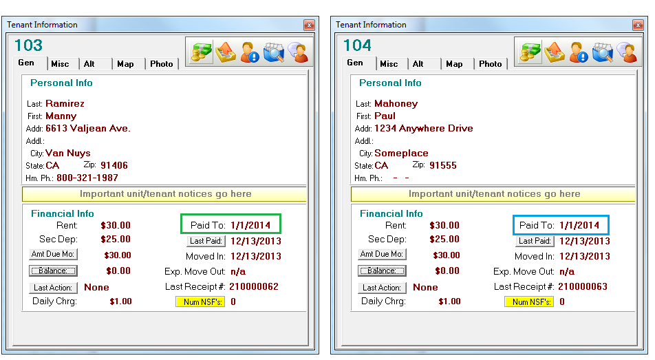Click Paid To date 1/1/2014 in unit 104
Viewport: 655px width, 360px height.
click(579, 225)
